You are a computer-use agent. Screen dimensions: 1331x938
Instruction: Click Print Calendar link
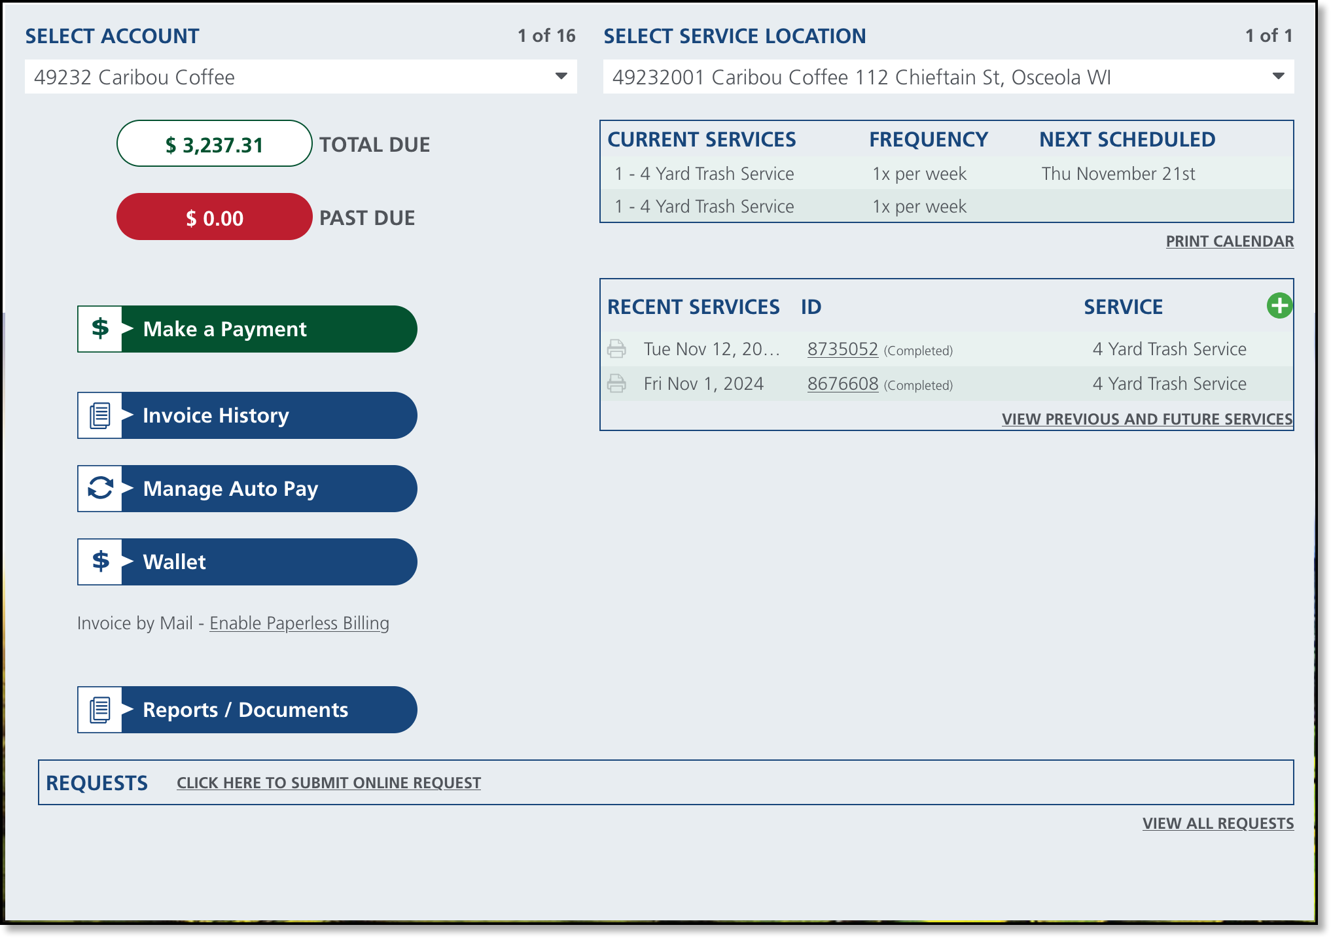(x=1229, y=241)
